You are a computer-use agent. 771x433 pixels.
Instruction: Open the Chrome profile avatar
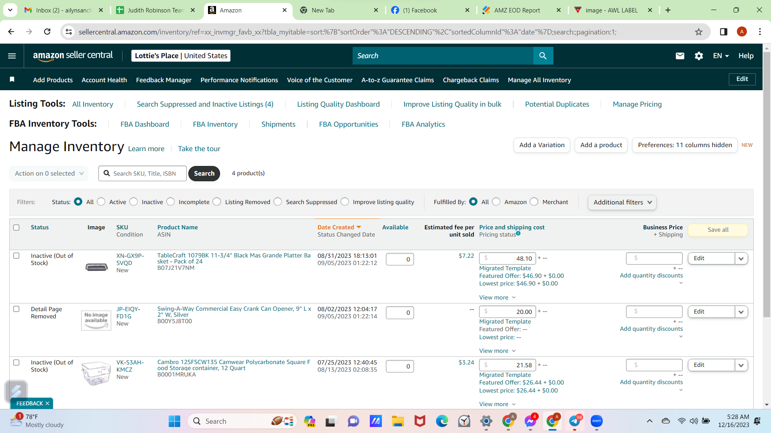[x=742, y=32]
